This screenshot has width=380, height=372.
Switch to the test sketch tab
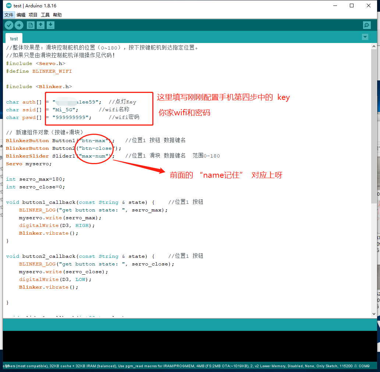[14, 39]
